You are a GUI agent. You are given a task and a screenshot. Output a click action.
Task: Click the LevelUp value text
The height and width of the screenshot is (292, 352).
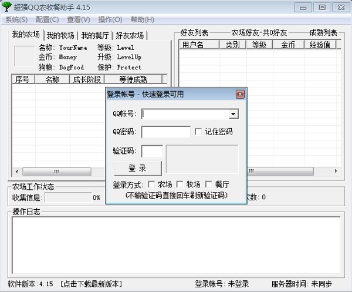129,58
